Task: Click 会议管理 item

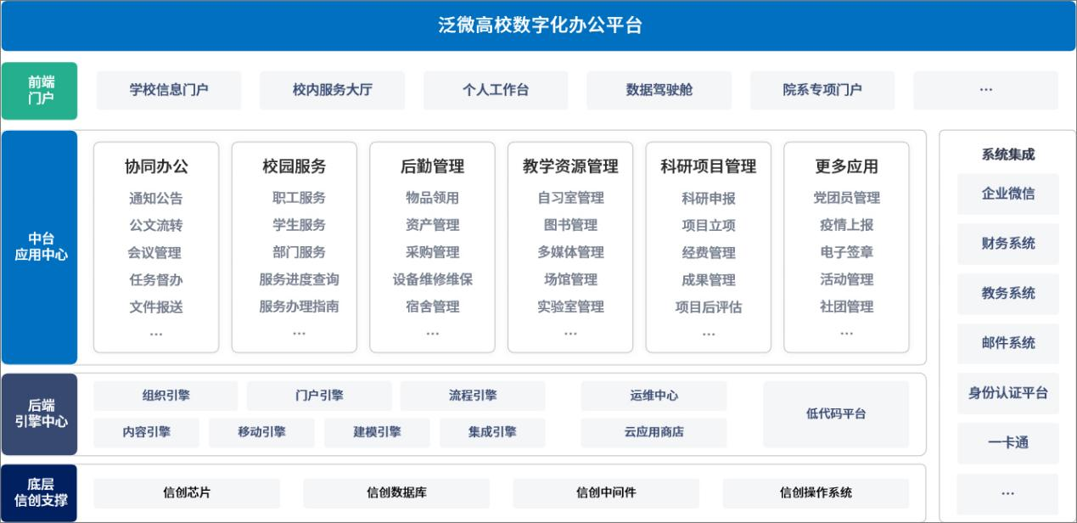Action: [x=156, y=253]
